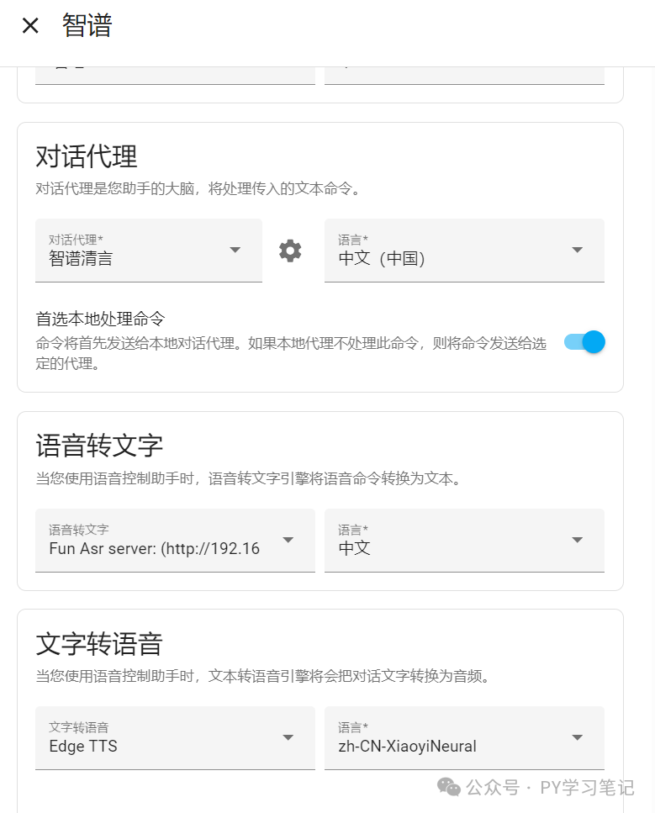Click the 语音转文字 section heading
655x813 pixels.
click(99, 446)
